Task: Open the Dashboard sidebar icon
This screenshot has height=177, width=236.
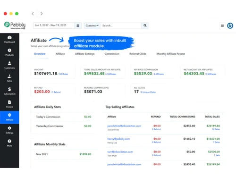Action: pyautogui.click(x=9, y=37)
